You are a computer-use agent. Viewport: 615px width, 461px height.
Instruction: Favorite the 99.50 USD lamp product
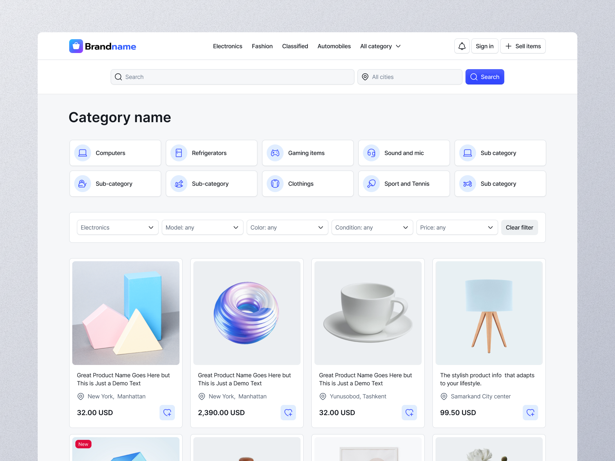(530, 413)
